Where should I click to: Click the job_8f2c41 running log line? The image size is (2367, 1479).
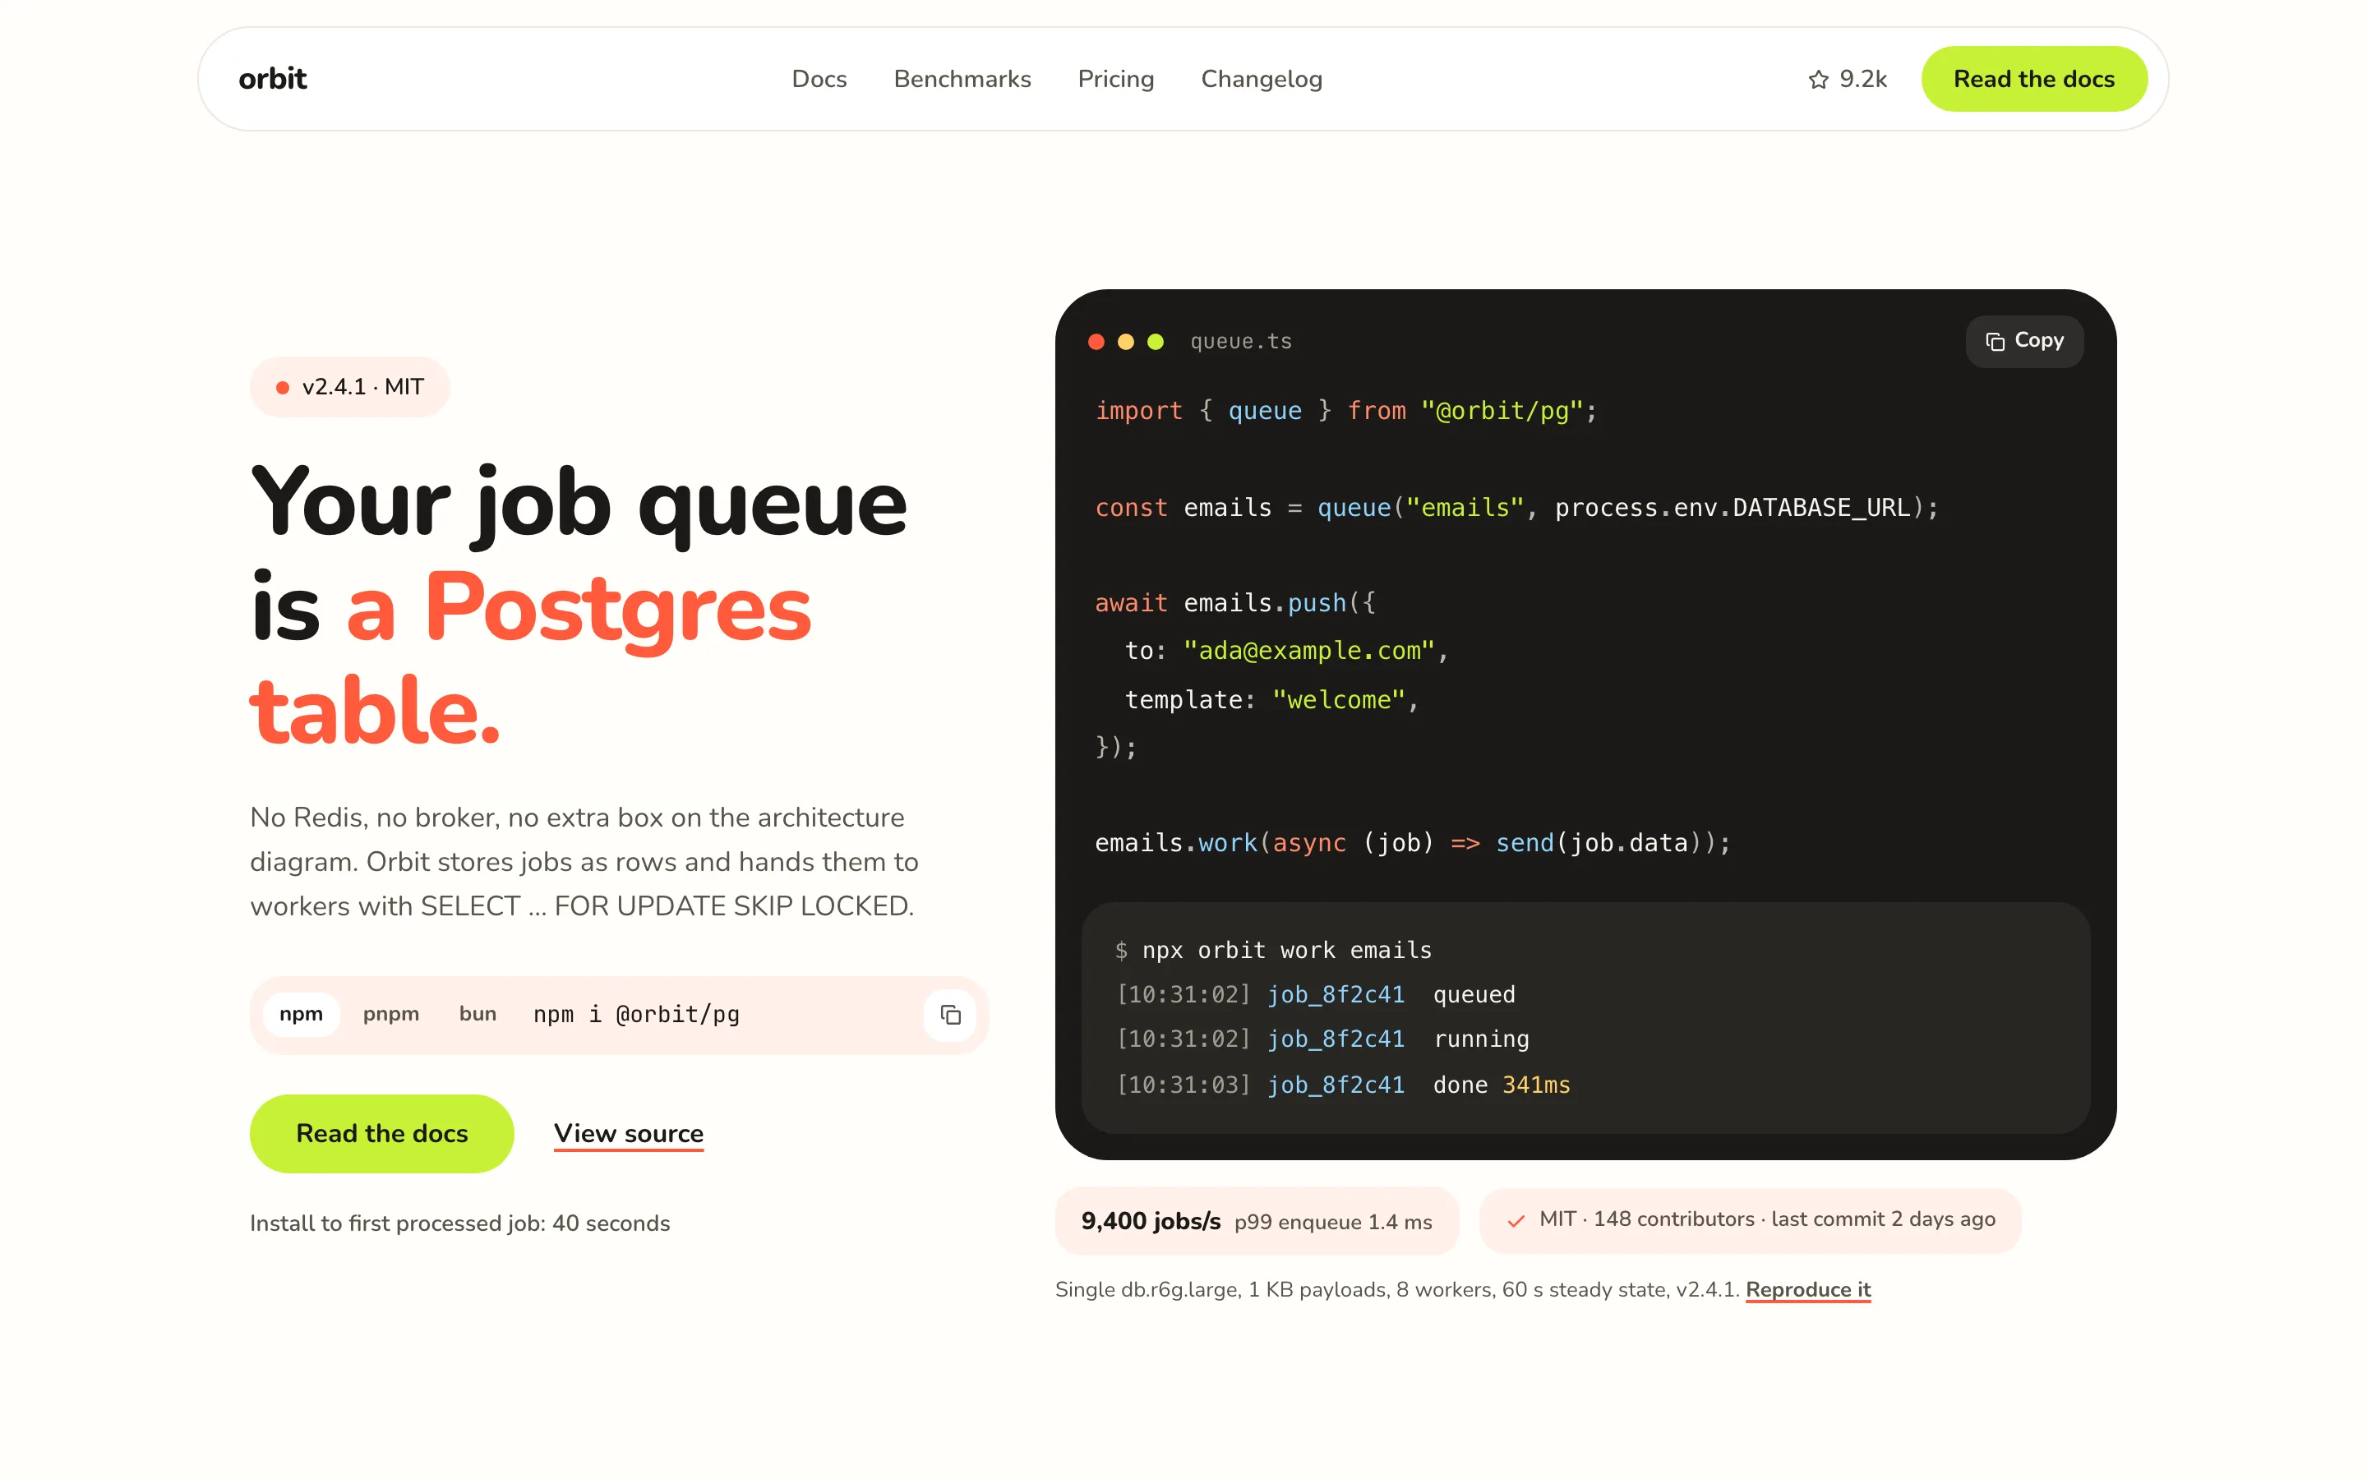pyautogui.click(x=1322, y=1039)
